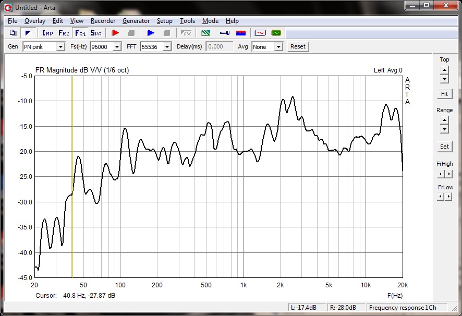Click the green grid setup icon

click(x=205, y=33)
